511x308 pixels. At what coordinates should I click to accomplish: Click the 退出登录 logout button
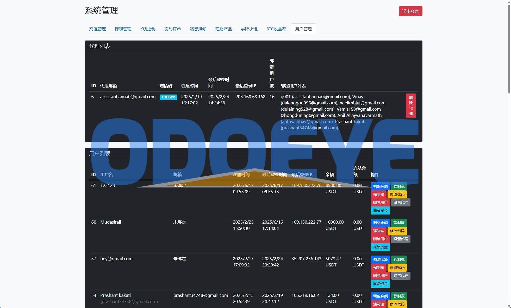(410, 11)
